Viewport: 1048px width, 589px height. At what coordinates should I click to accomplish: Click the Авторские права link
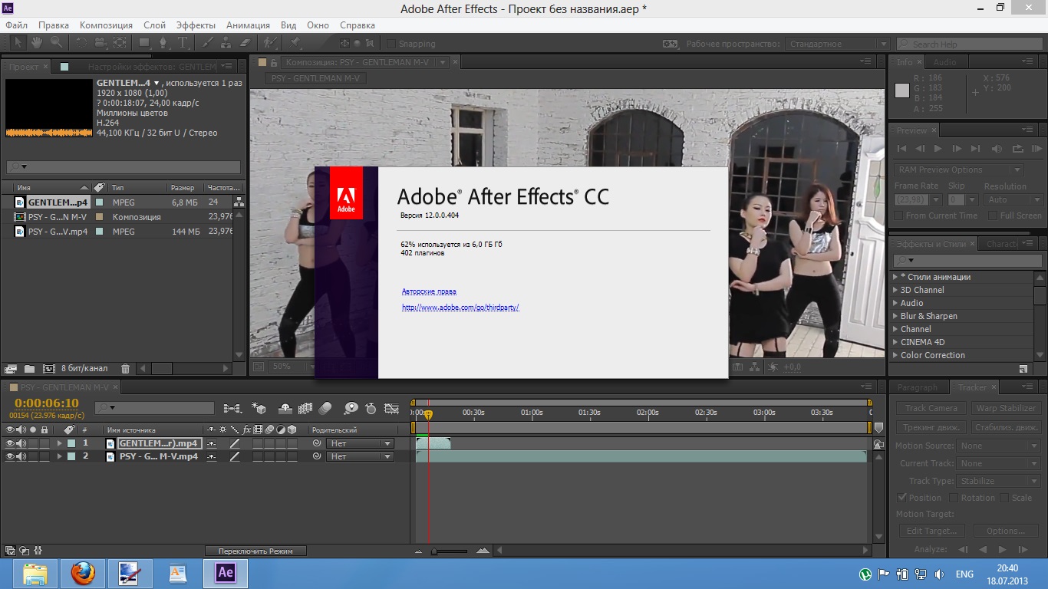pyautogui.click(x=429, y=291)
